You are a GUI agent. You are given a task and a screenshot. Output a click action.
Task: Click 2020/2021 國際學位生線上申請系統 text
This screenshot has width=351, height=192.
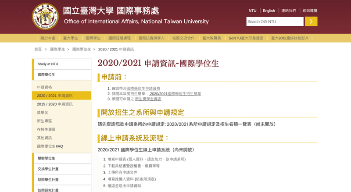click(134, 150)
